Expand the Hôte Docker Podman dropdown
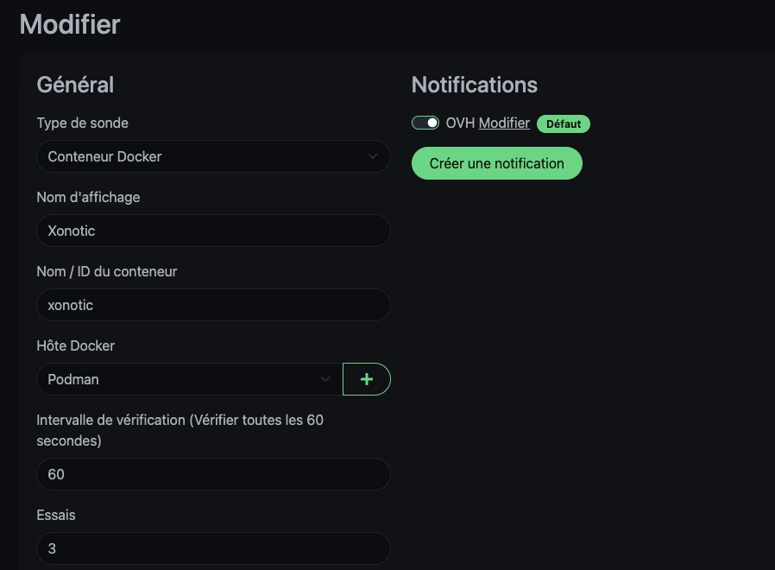 (190, 379)
